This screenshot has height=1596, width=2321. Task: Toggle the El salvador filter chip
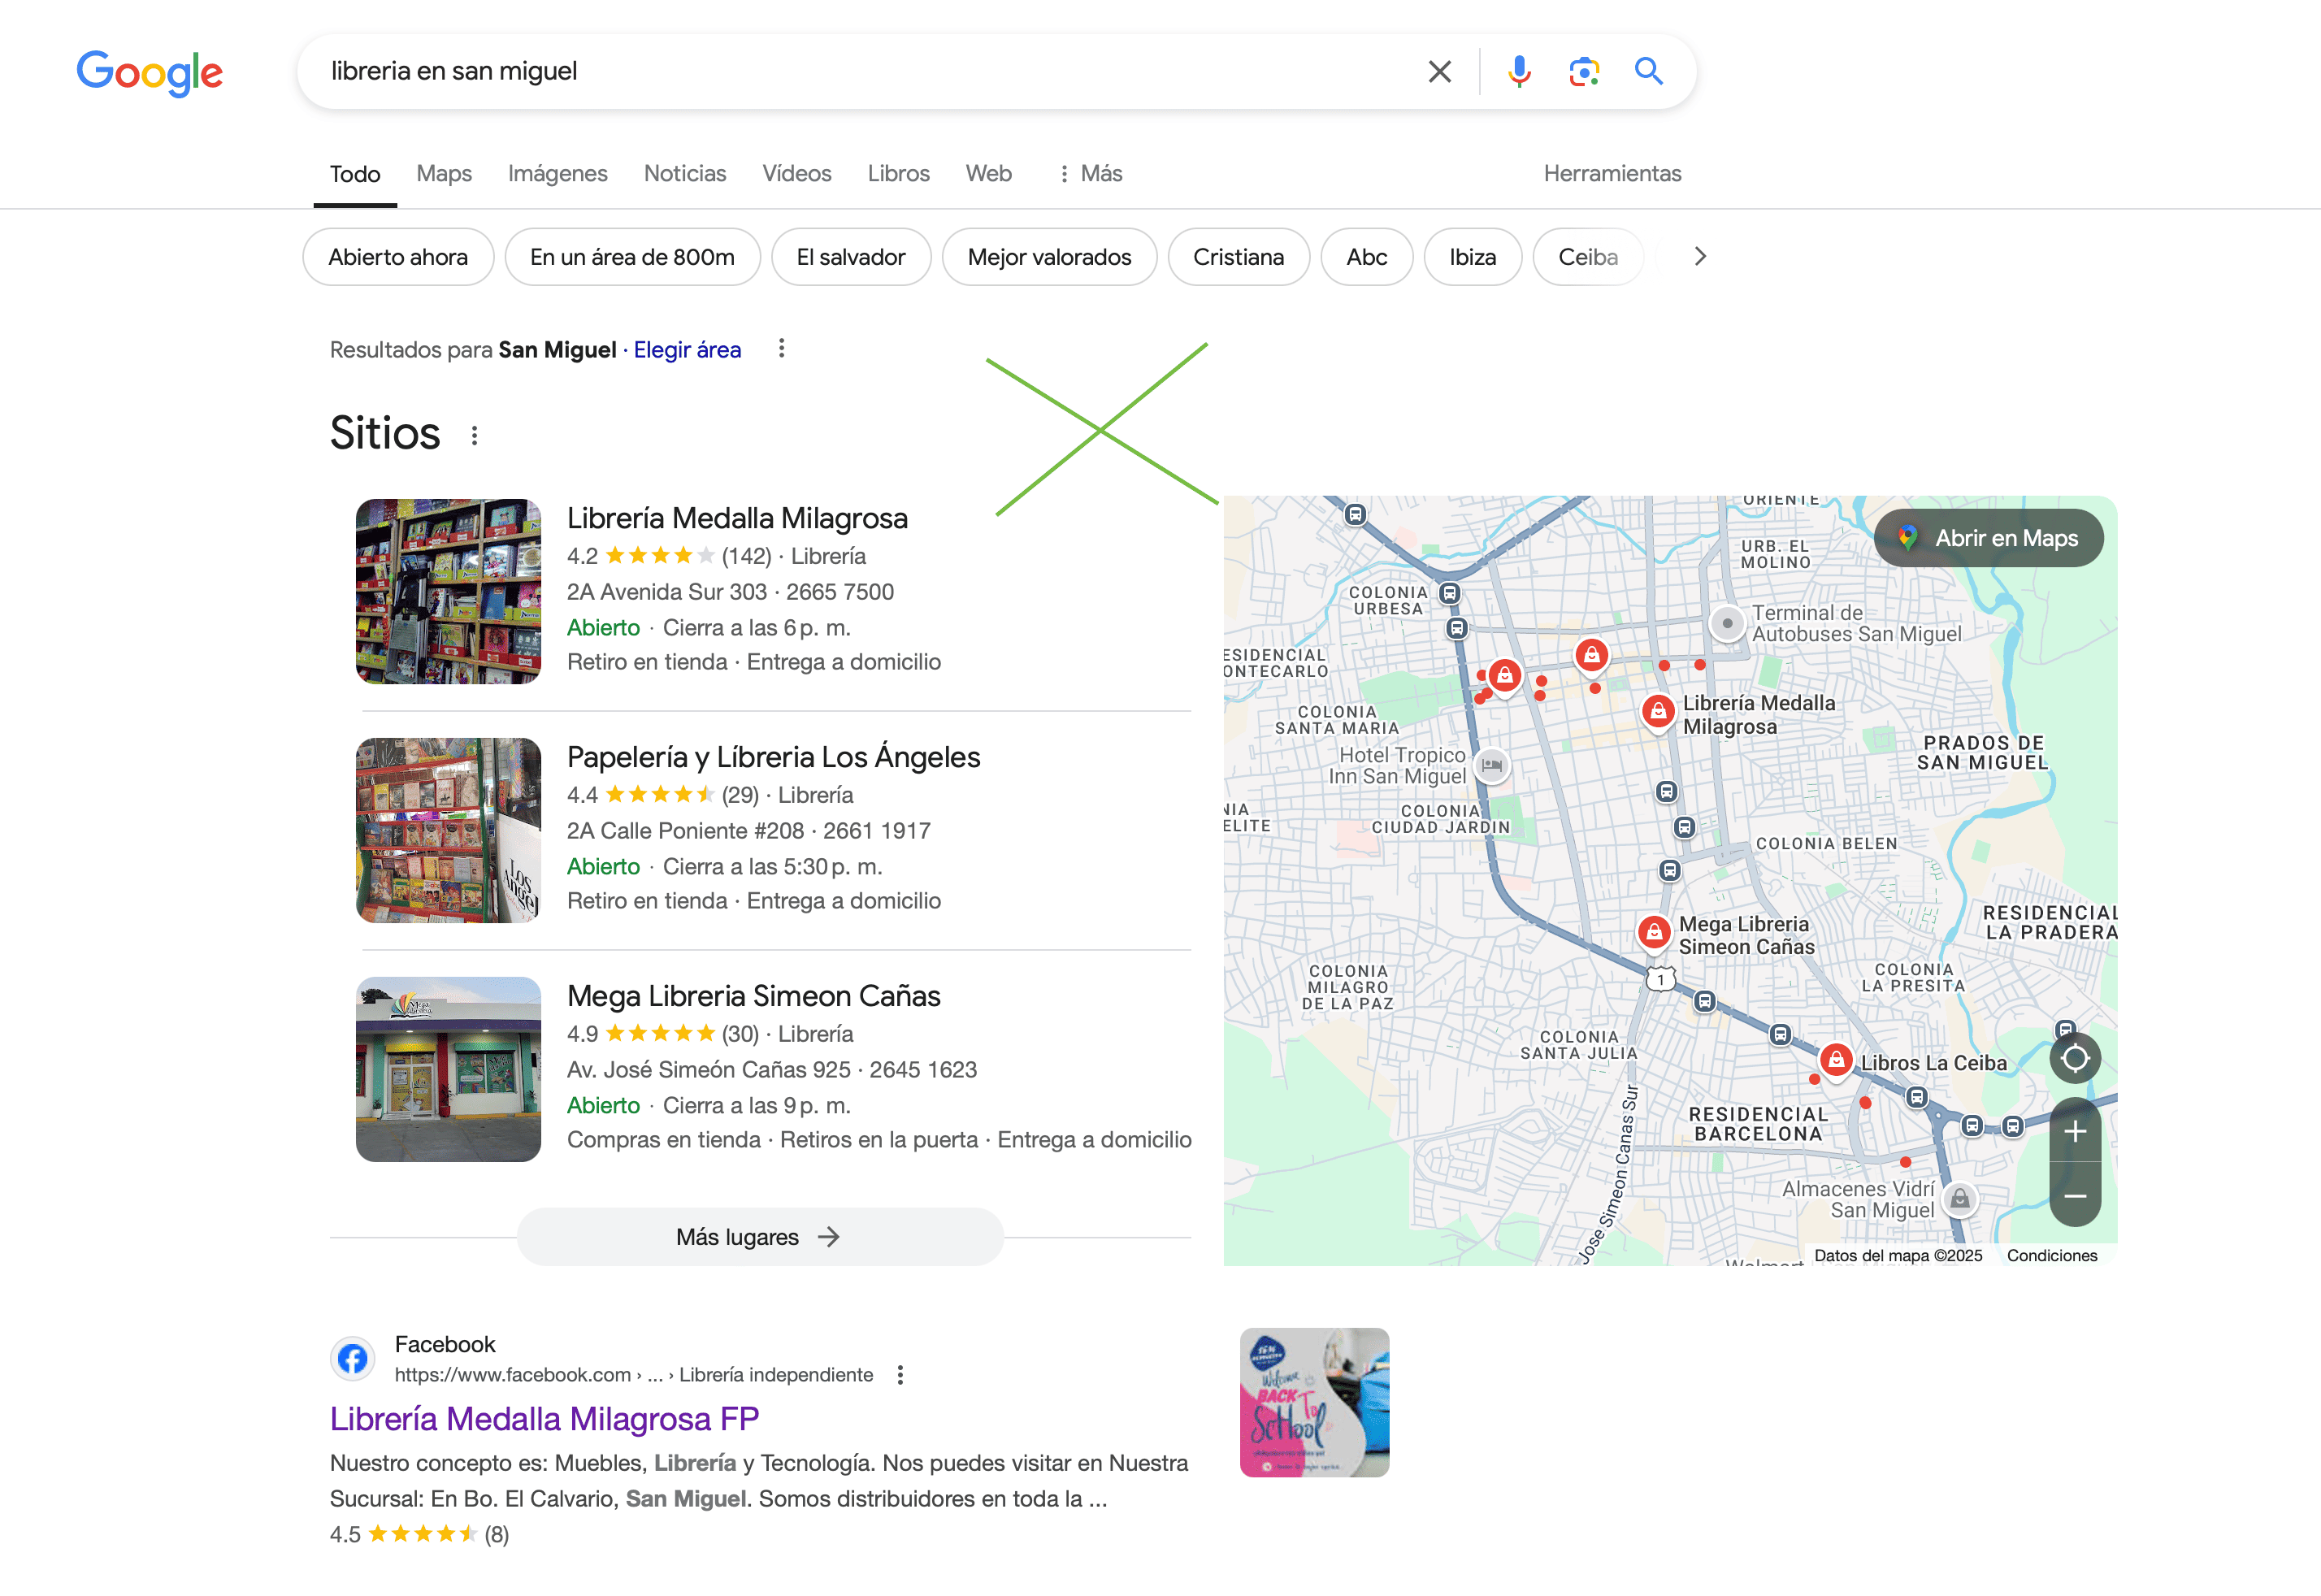851,257
